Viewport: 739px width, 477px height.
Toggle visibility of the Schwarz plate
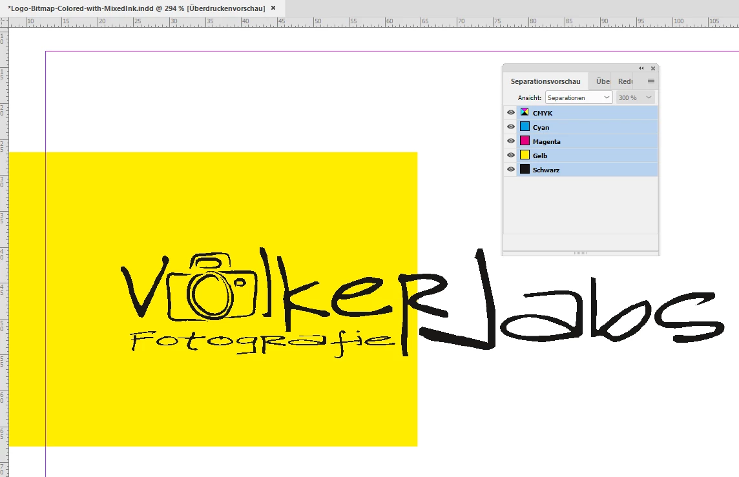(510, 170)
